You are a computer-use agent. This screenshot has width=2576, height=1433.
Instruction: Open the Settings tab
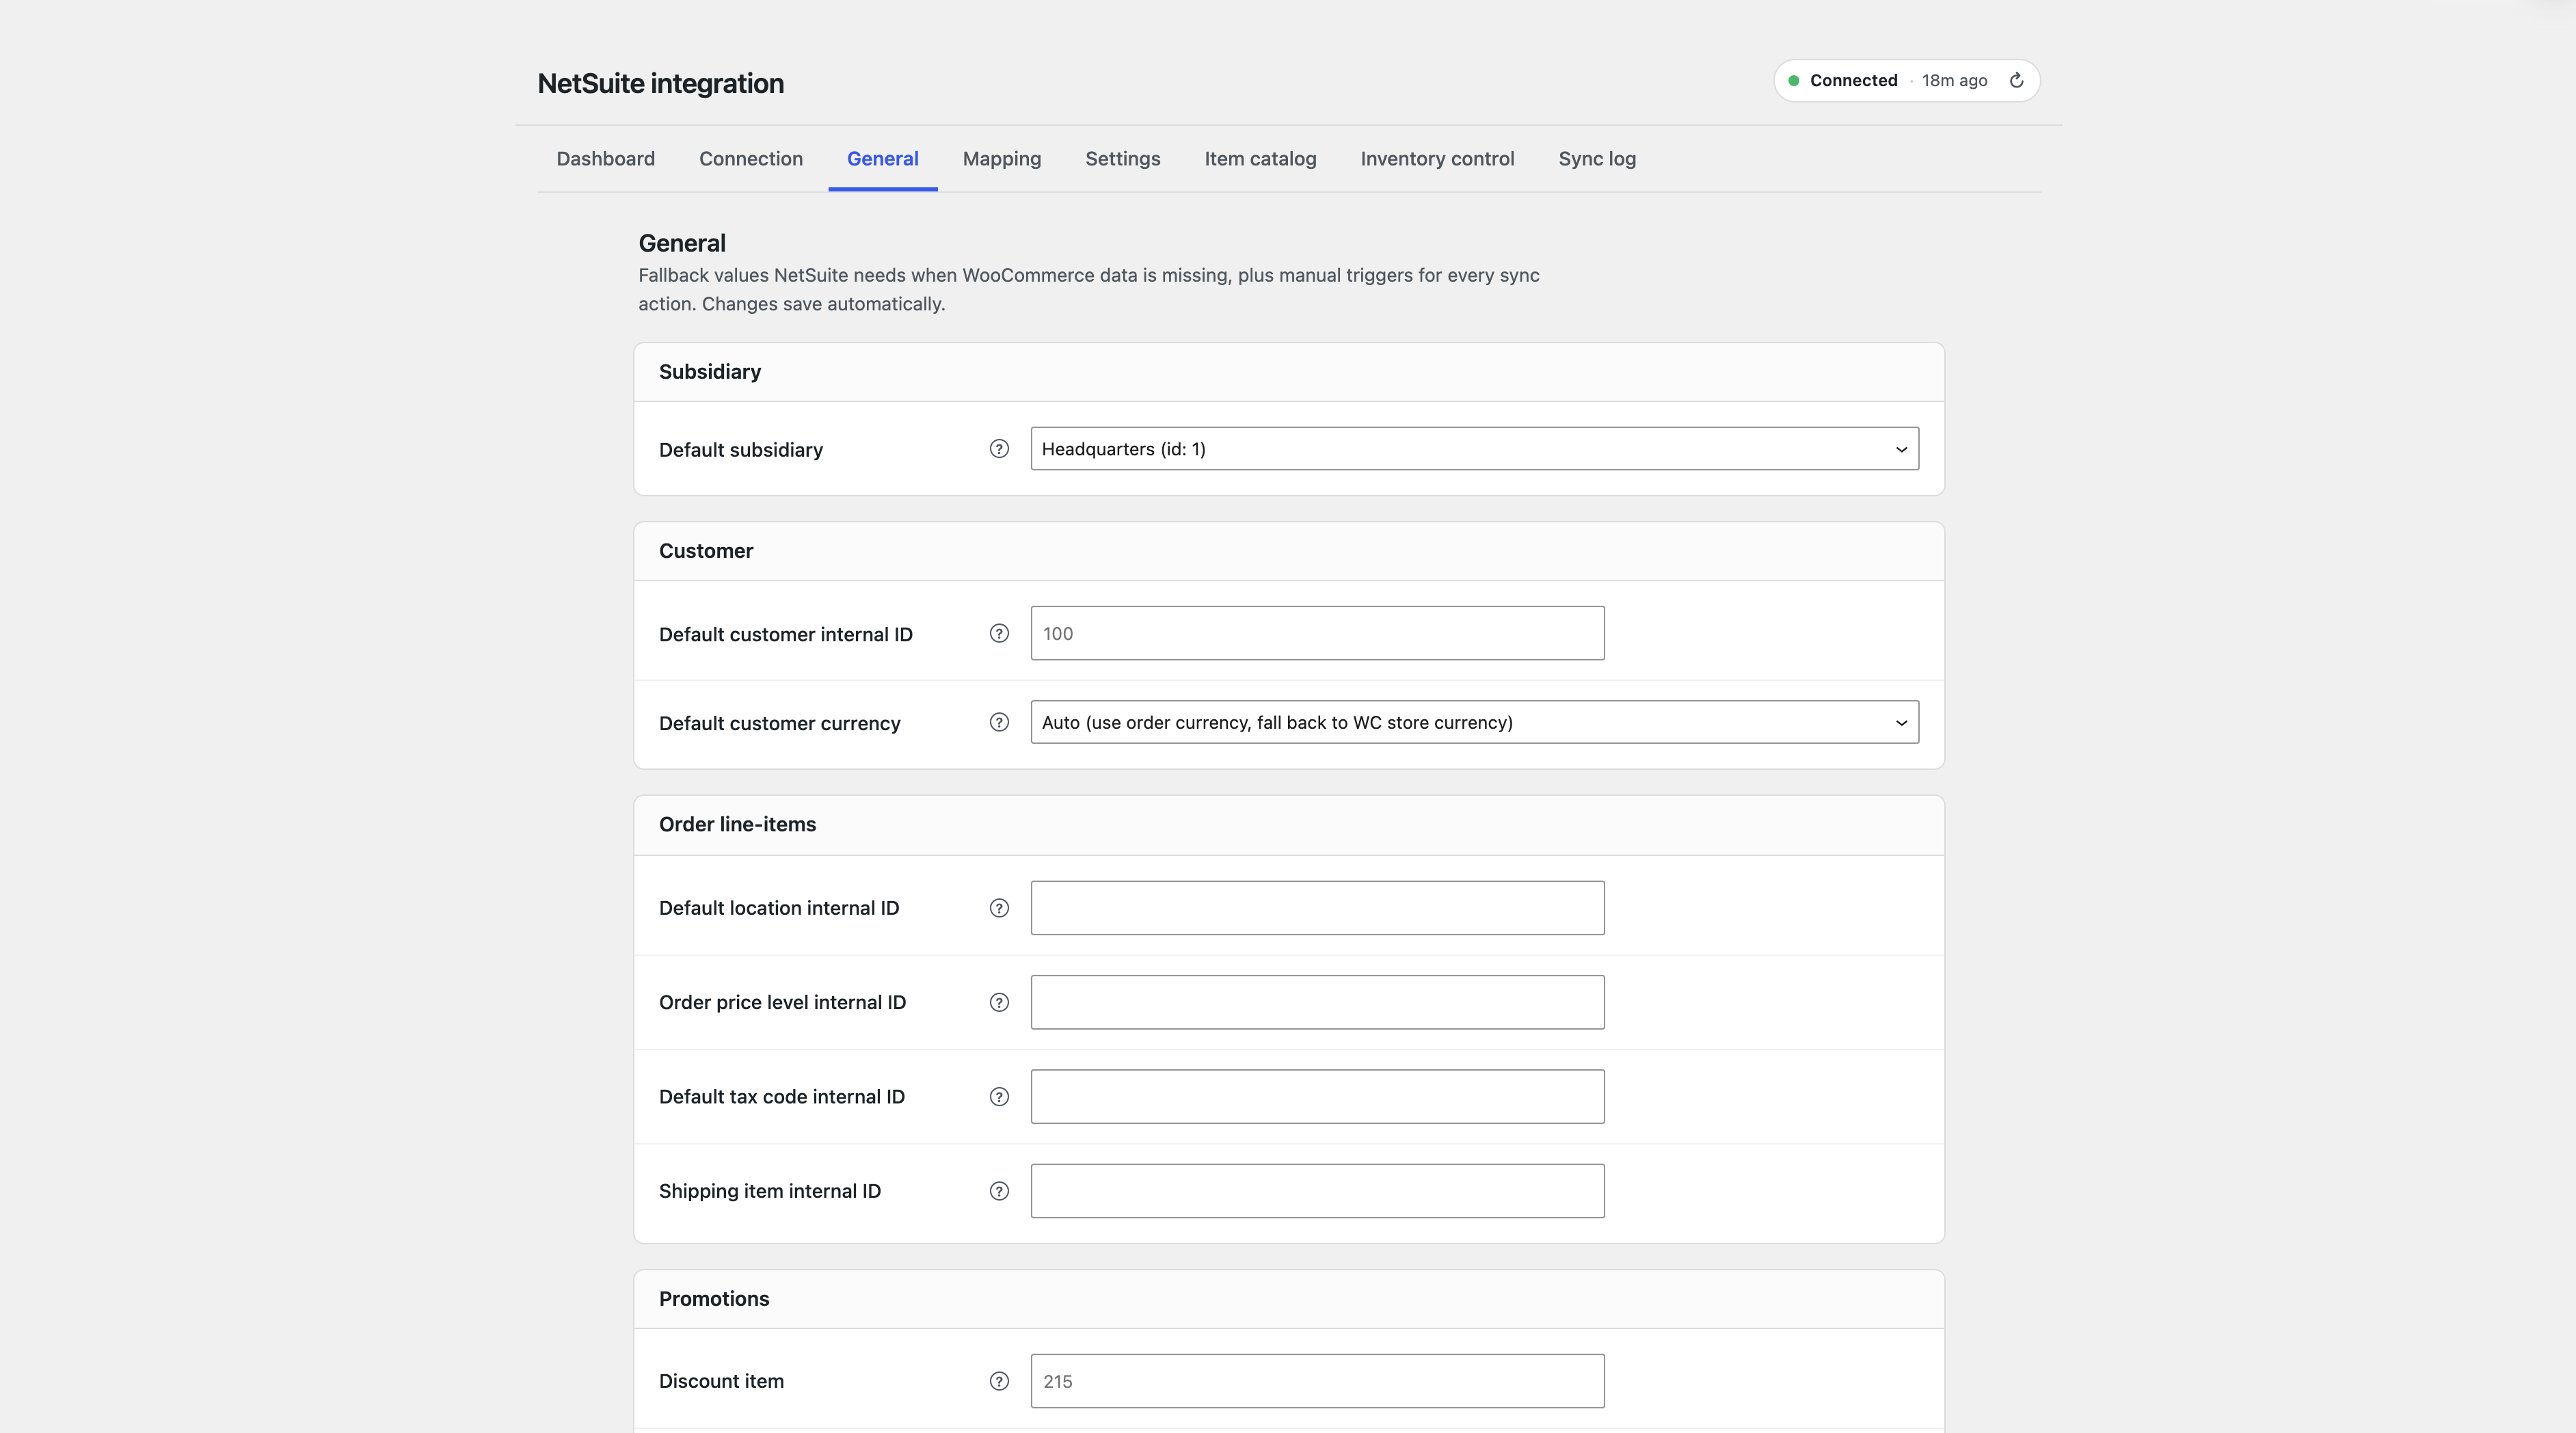click(x=1122, y=159)
